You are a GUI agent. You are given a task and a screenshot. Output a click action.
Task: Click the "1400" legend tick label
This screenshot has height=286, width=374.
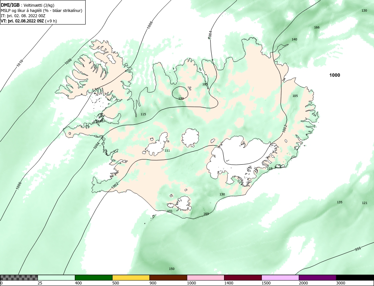tap(229, 283)
